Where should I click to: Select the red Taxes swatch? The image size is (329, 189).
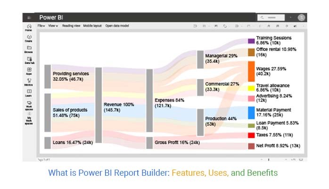pyautogui.click(x=251, y=135)
